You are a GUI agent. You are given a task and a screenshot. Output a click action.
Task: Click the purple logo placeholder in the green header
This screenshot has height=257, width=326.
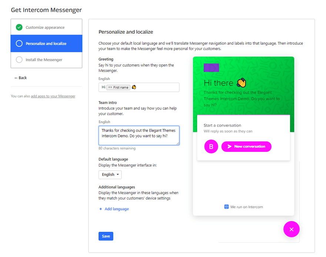point(212,68)
